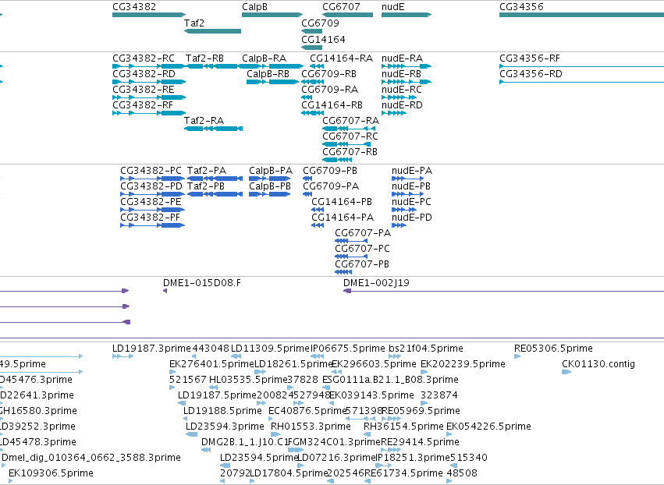Select transcript CG14164-RB

[x=332, y=105]
